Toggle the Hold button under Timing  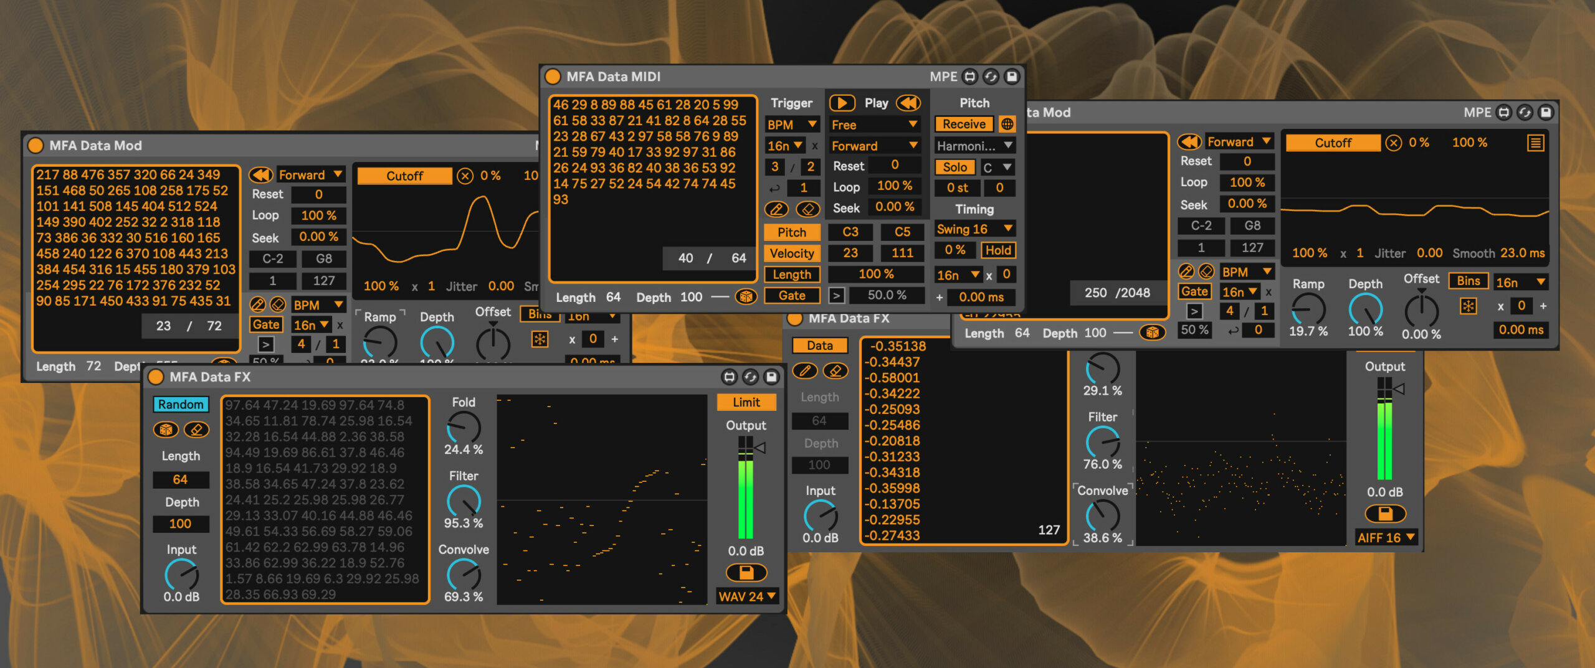[997, 250]
